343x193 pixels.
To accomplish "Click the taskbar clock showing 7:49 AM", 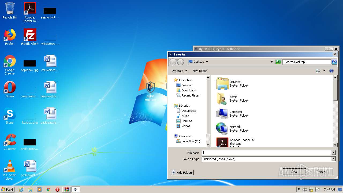I will click(x=329, y=190).
